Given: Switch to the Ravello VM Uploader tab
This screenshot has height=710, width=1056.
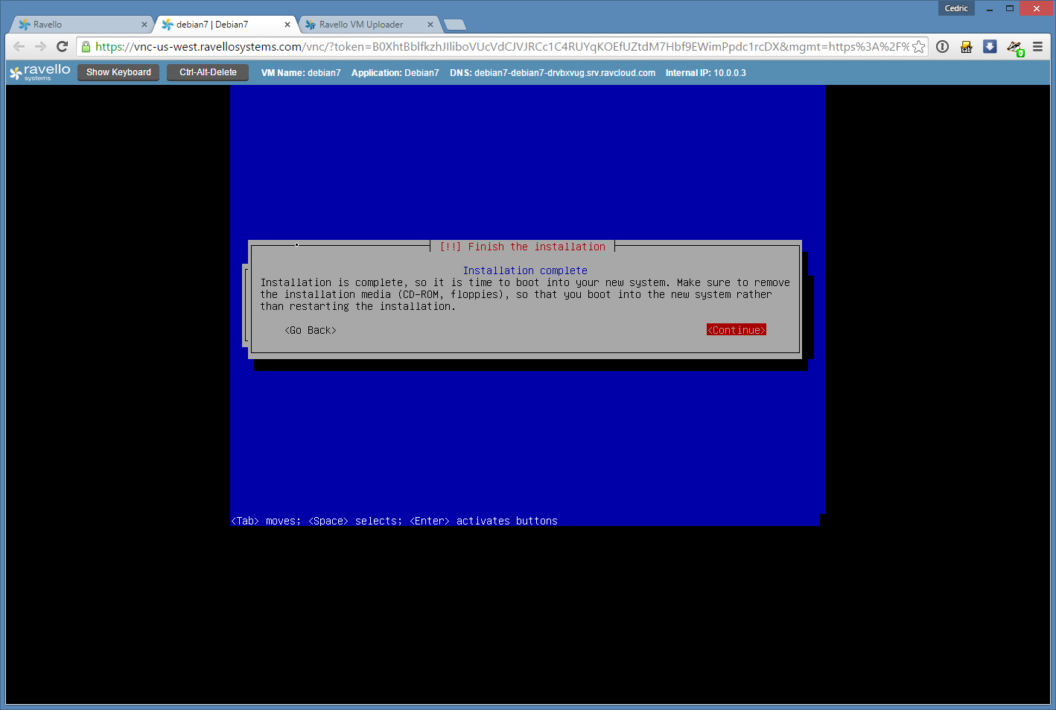Looking at the screenshot, I should pos(365,25).
